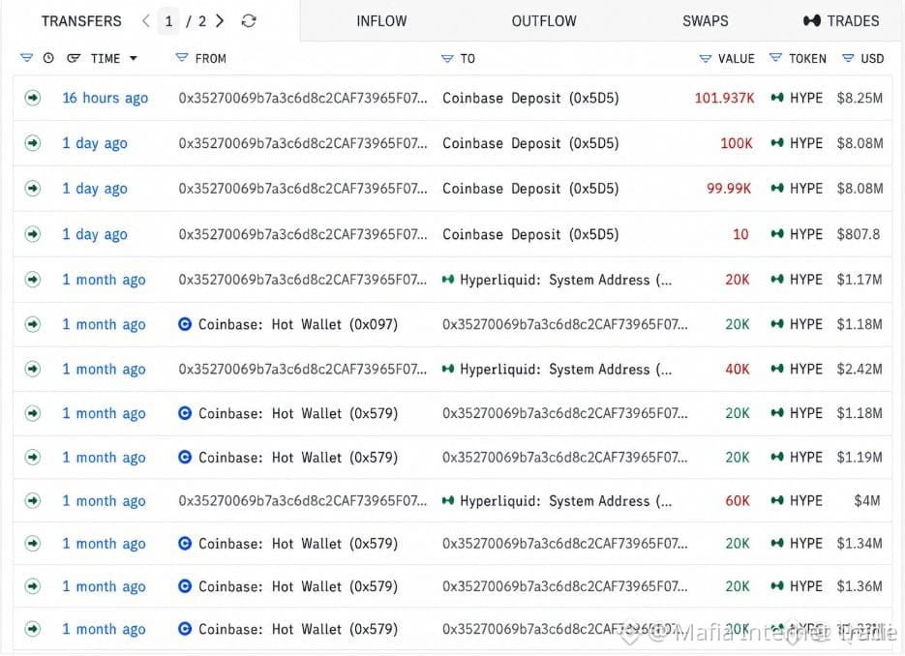This screenshot has height=656, width=905.
Task: Open the TO column filter
Action: 447,58
